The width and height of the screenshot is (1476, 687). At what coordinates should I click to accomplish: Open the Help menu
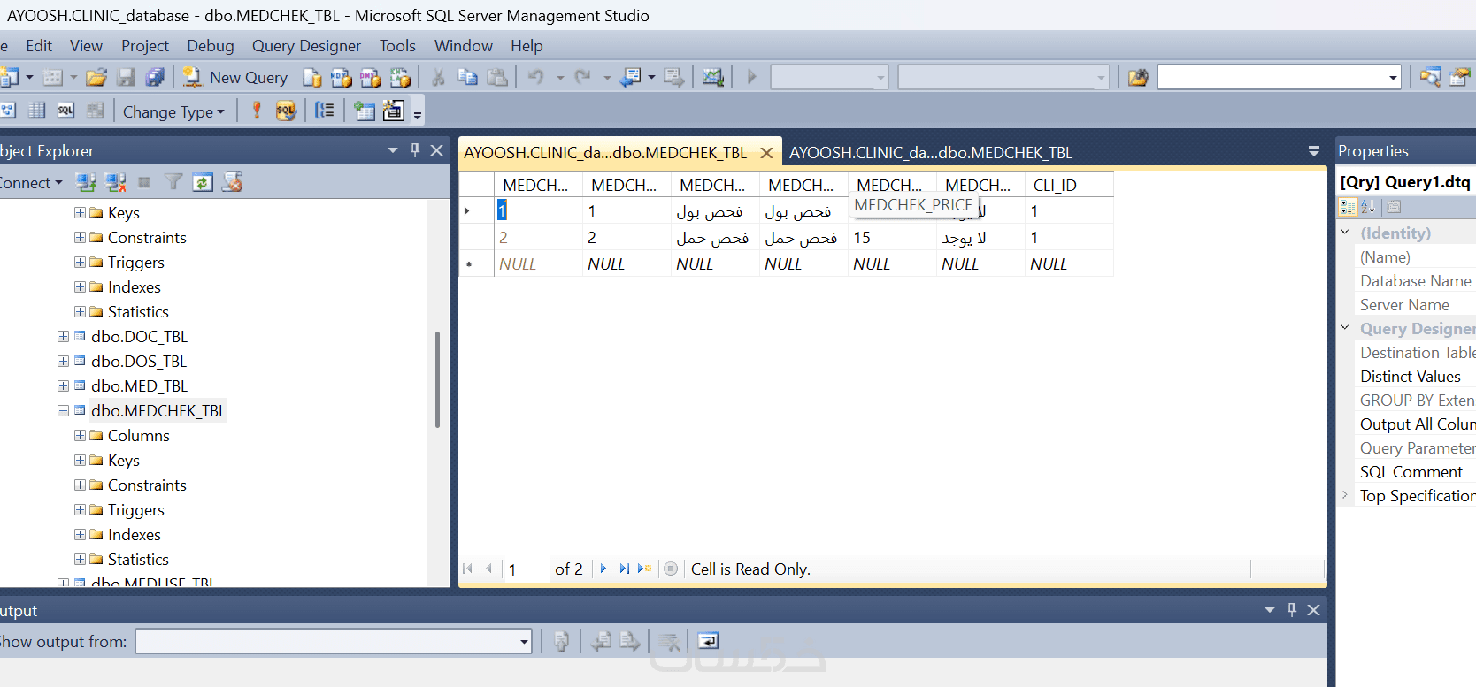(x=527, y=46)
